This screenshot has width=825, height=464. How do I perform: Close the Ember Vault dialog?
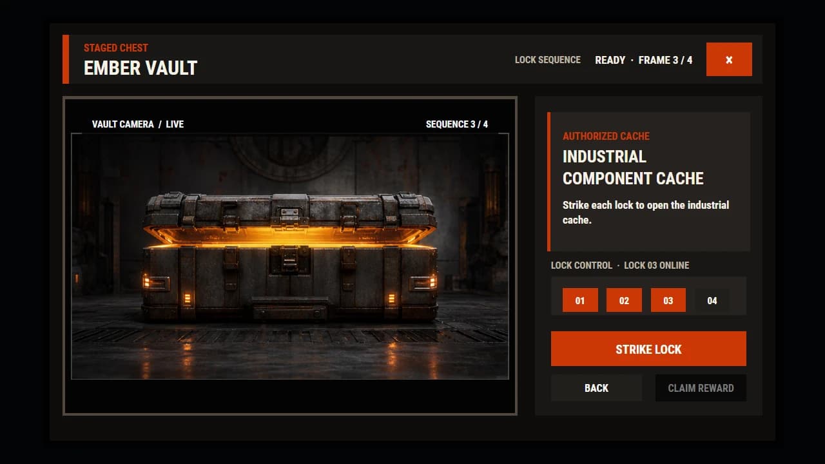point(729,59)
